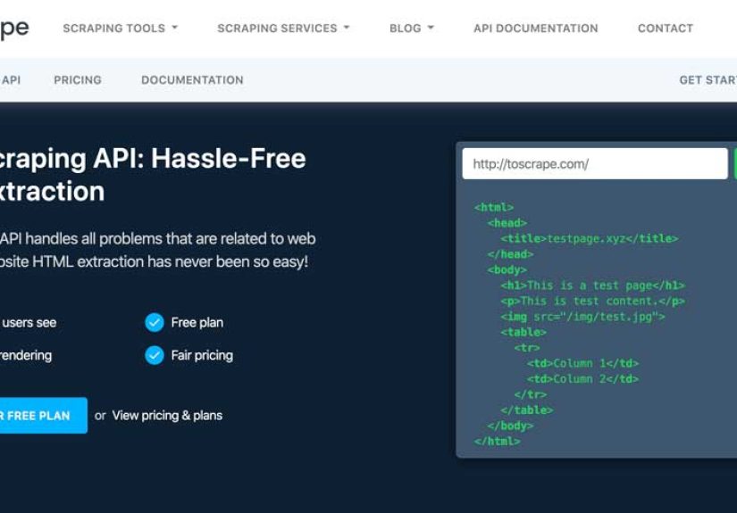Open the Blog dropdown menu

pyautogui.click(x=411, y=29)
